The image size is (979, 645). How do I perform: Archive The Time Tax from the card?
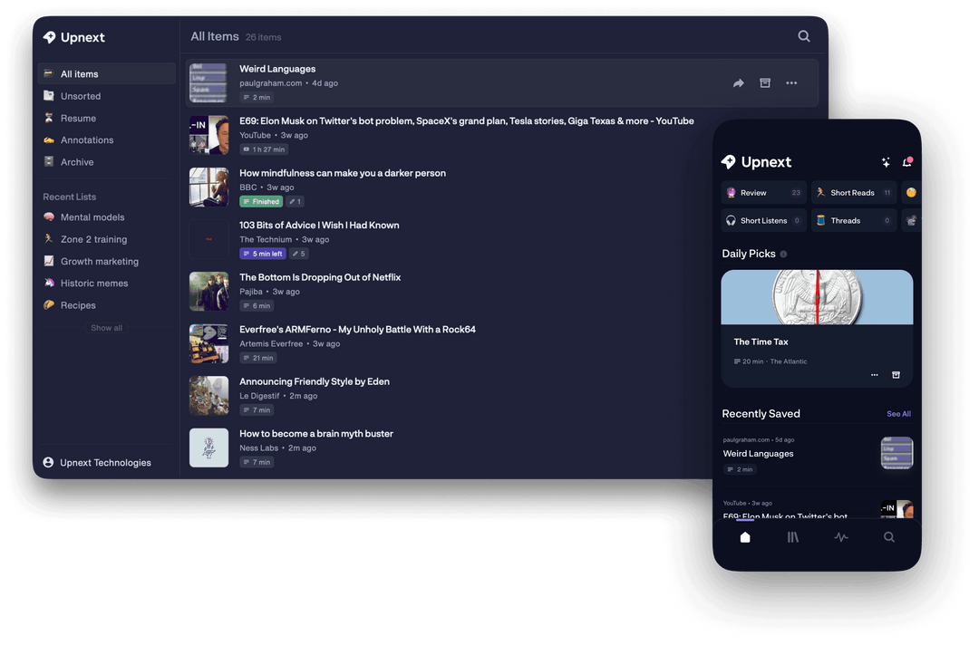(x=896, y=375)
